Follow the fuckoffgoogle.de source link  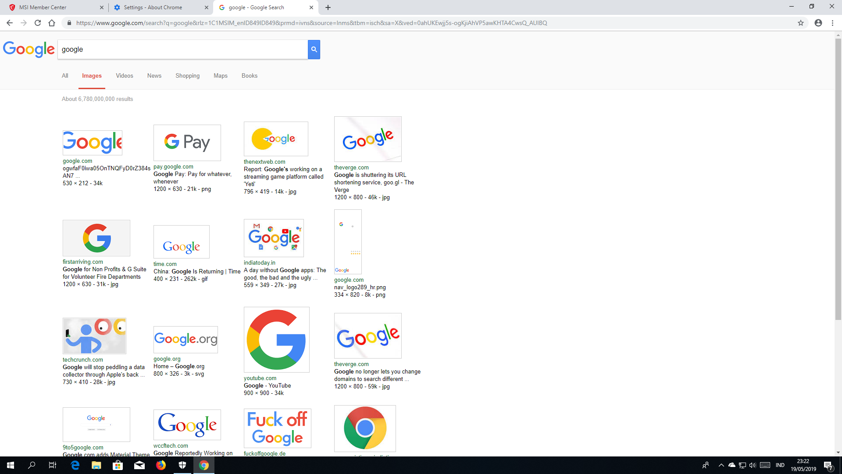tap(264, 453)
